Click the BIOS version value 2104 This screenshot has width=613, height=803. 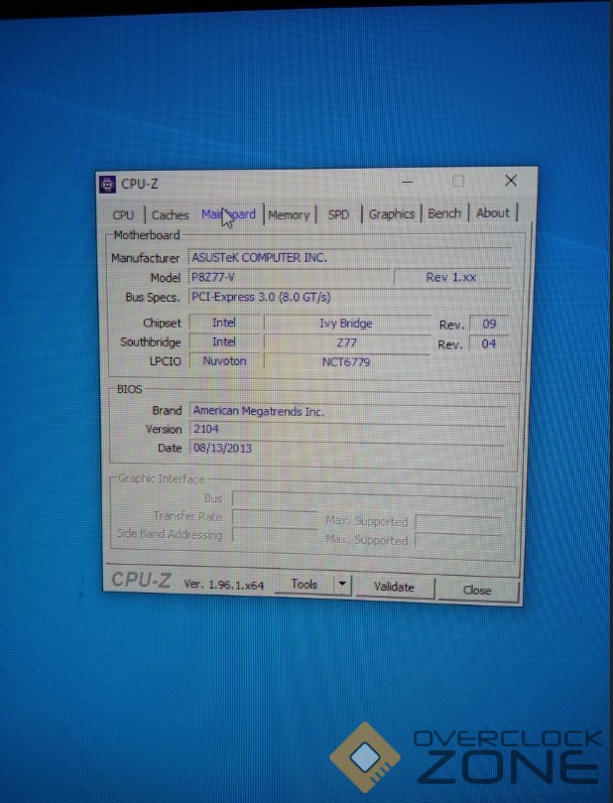pos(205,429)
